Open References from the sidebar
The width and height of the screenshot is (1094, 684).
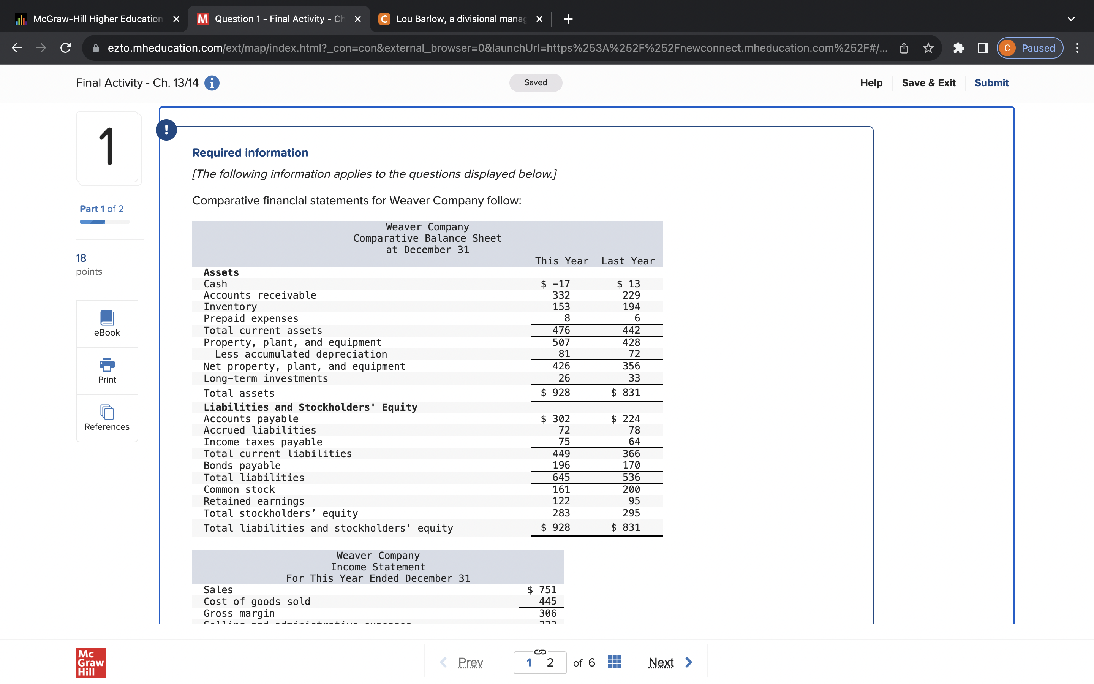coord(107,417)
